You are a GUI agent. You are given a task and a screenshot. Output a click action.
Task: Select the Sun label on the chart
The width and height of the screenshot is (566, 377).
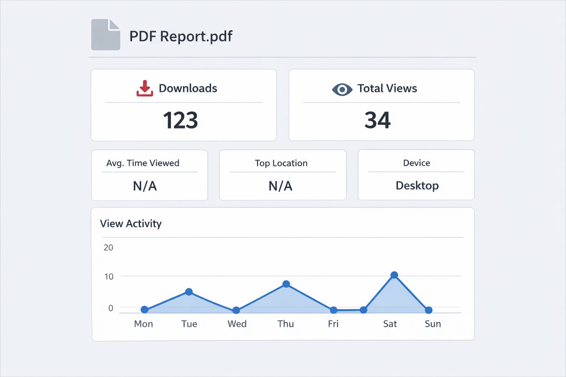point(433,324)
